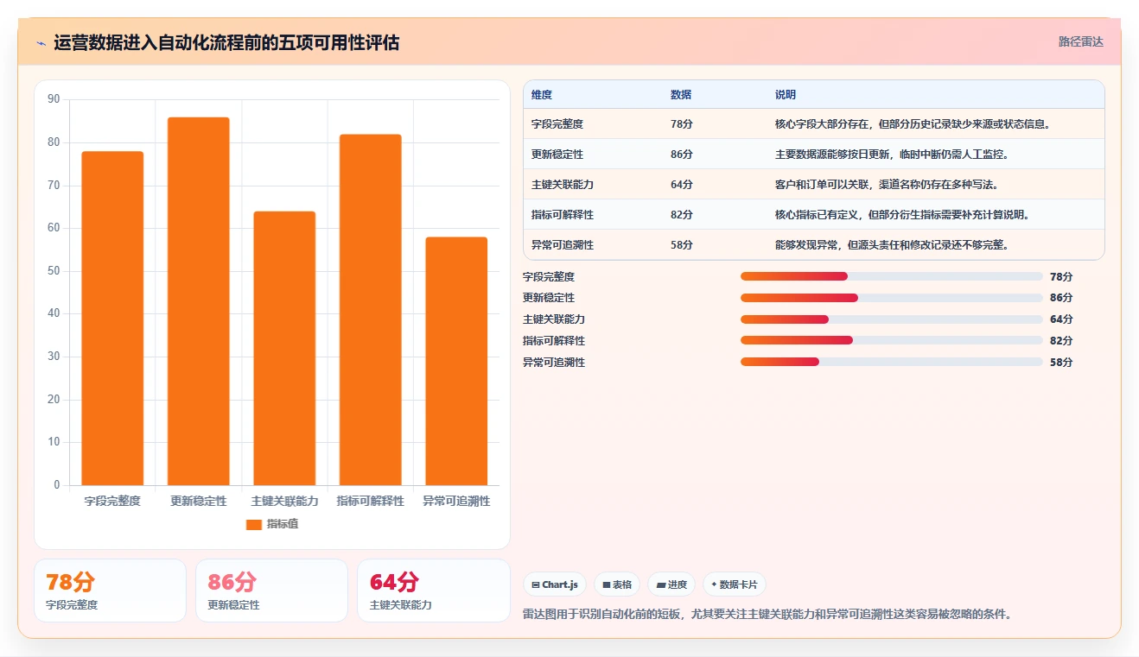1139x657 pixels.
Task: Select the 异常可追溯性 table row name
Action: (x=563, y=245)
